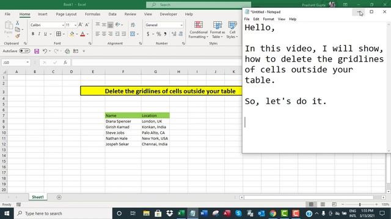This screenshot has height=219, width=391.
Task: Apply Italic formatting
Action: pyautogui.click(x=39, y=34)
